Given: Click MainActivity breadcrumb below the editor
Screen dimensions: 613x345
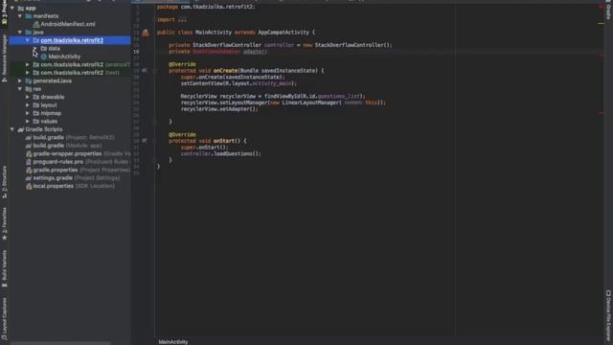Looking at the screenshot, I should (x=173, y=342).
